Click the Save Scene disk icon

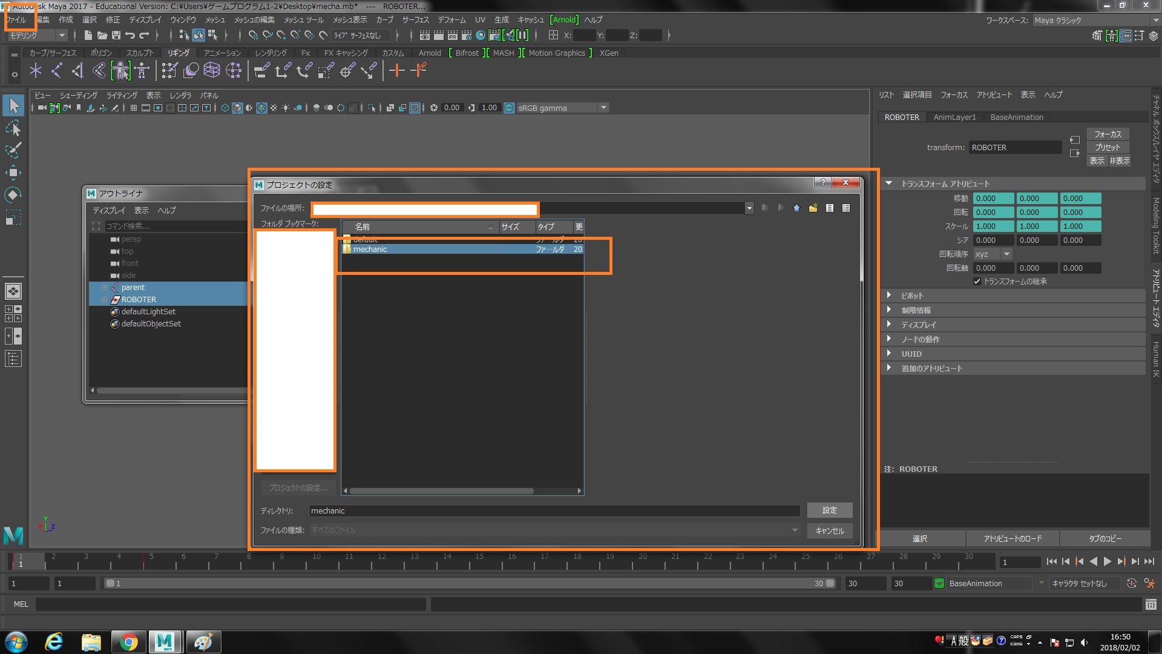click(x=116, y=35)
